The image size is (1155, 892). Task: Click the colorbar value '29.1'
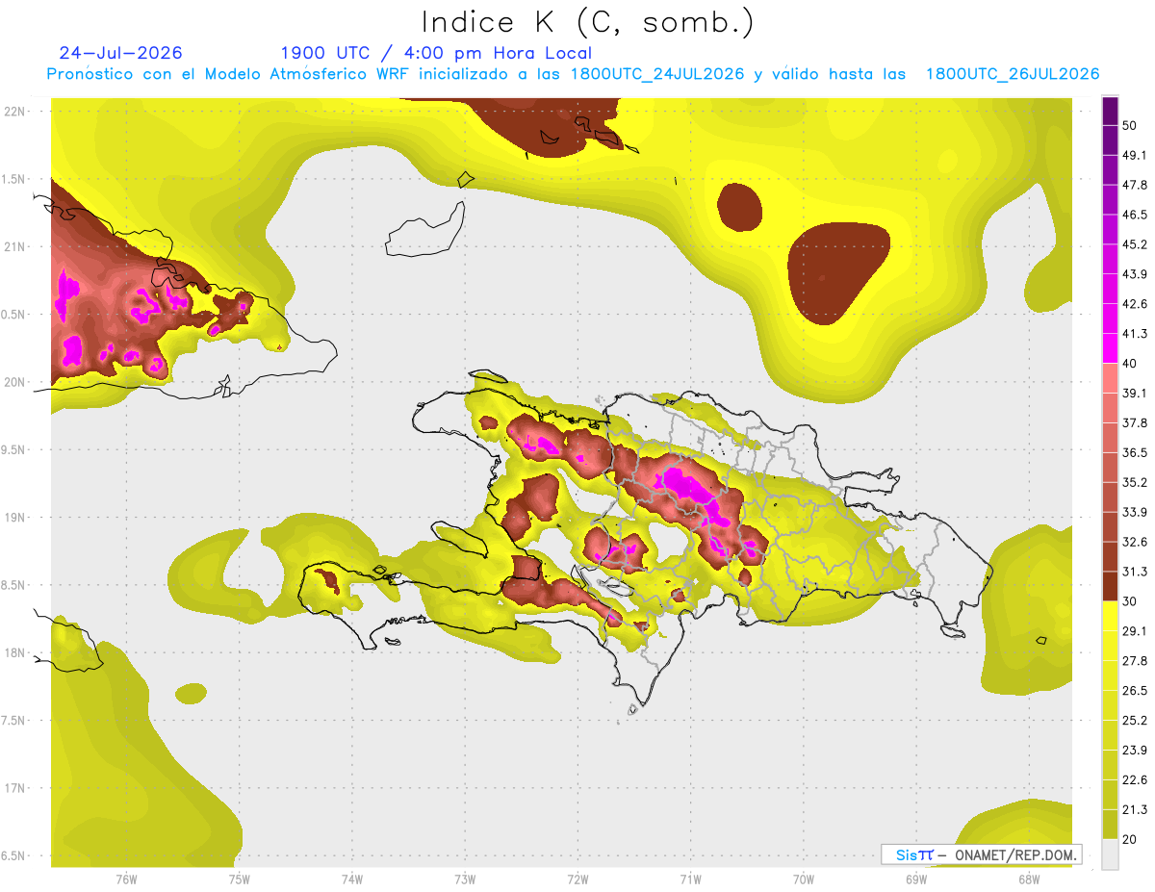pos(1135,631)
